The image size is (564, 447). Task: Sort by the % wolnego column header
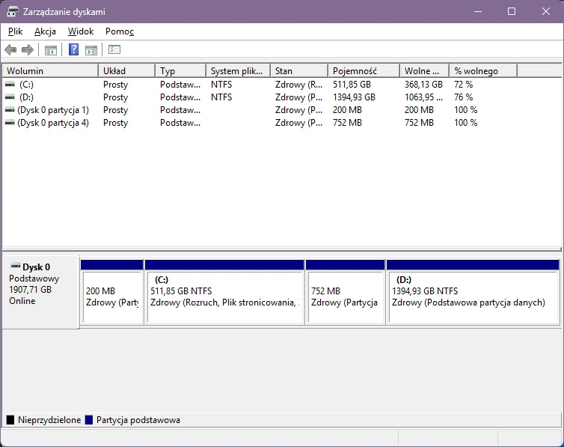pos(482,70)
